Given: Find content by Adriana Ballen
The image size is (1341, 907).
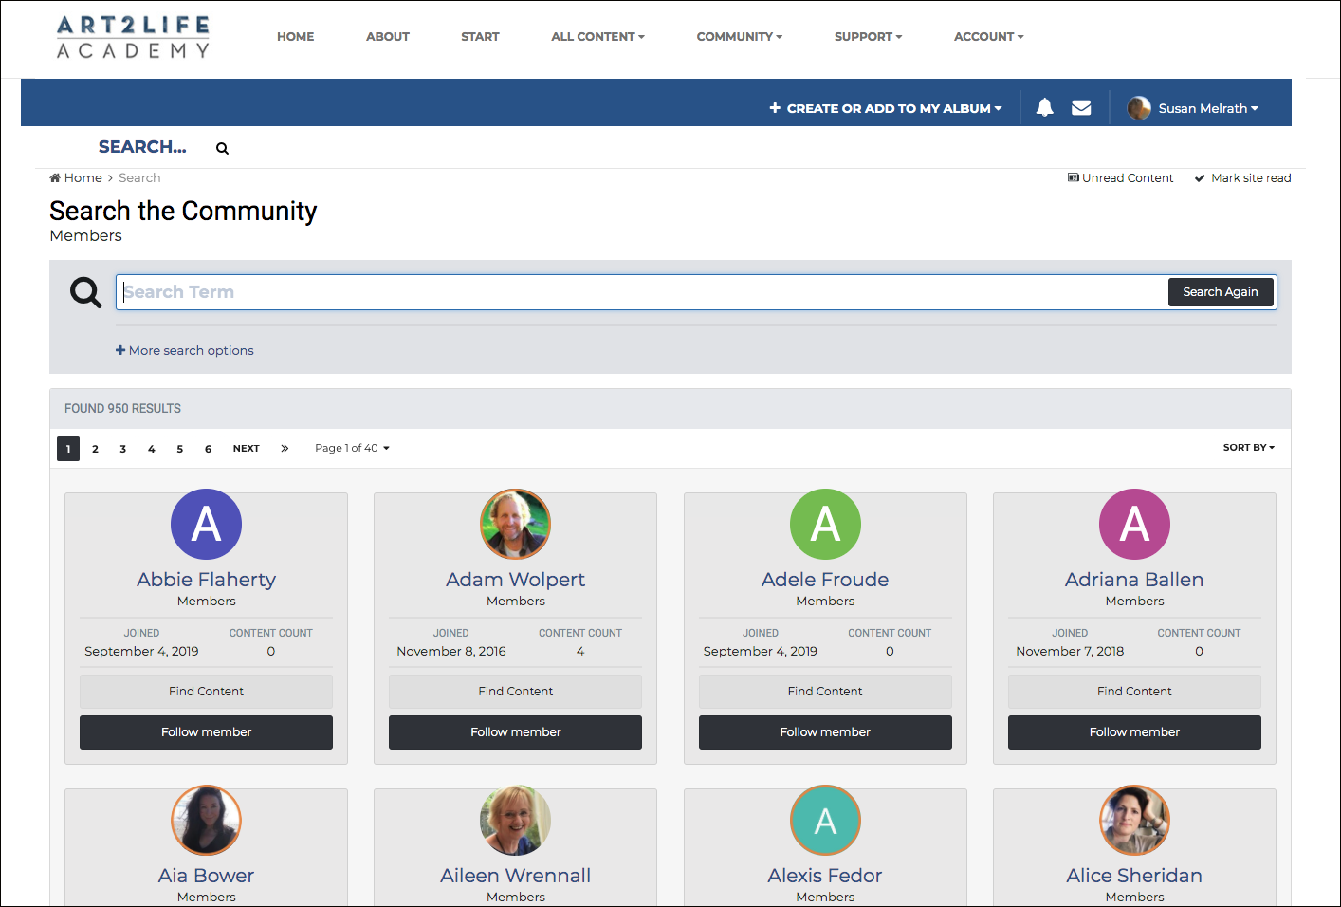Looking at the screenshot, I should click(1134, 692).
